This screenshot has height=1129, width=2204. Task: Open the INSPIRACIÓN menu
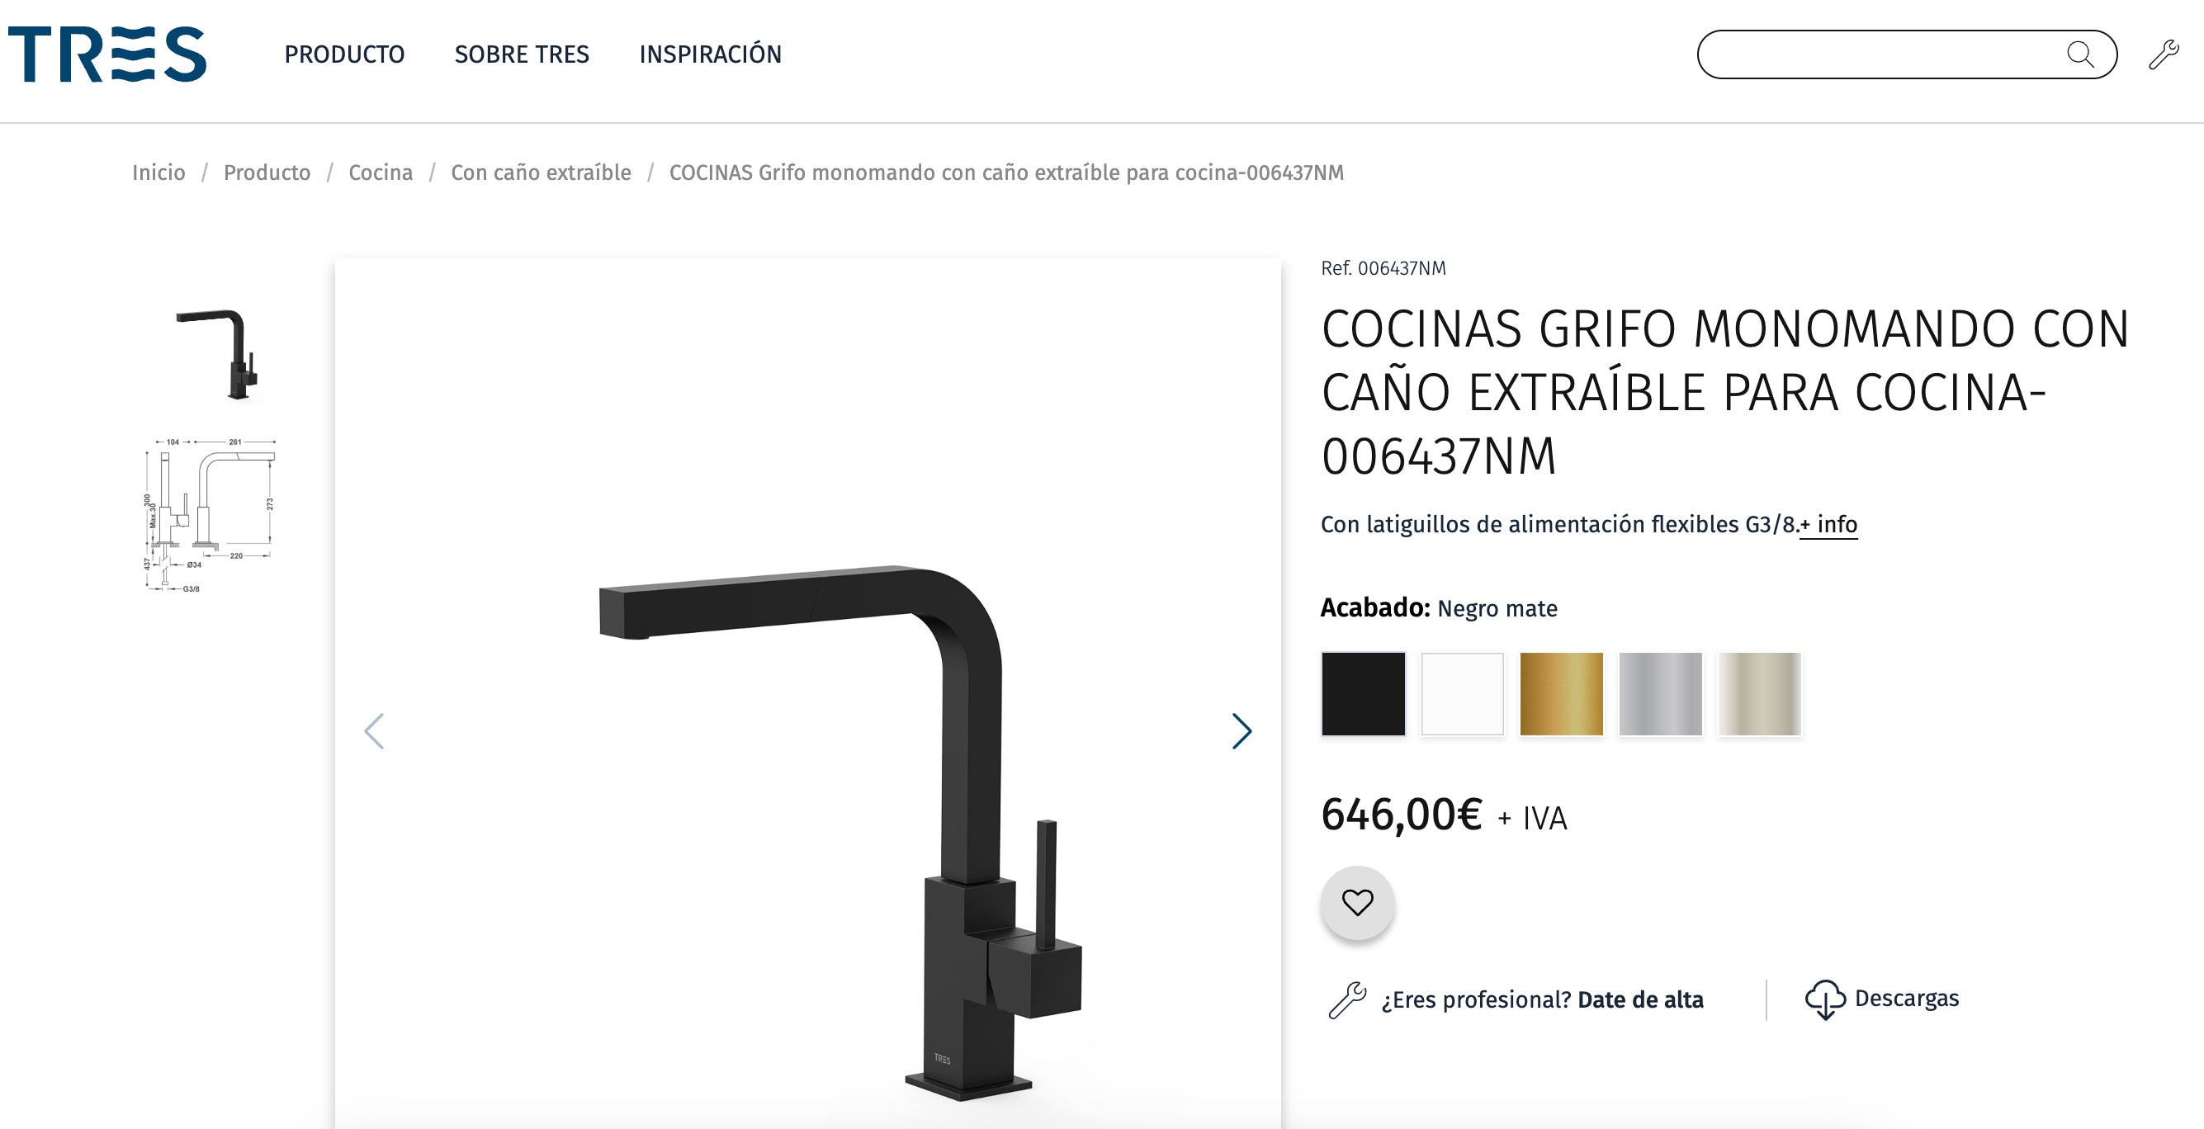pyautogui.click(x=710, y=54)
